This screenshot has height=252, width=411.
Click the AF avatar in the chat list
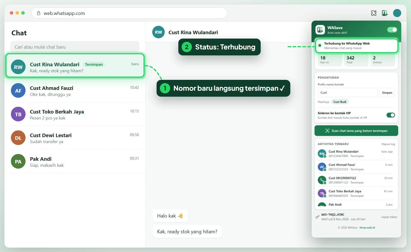(18, 90)
